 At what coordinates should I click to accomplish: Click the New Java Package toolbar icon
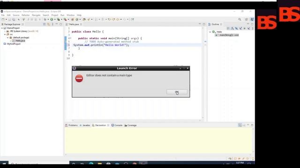pyautogui.click(x=73, y=20)
